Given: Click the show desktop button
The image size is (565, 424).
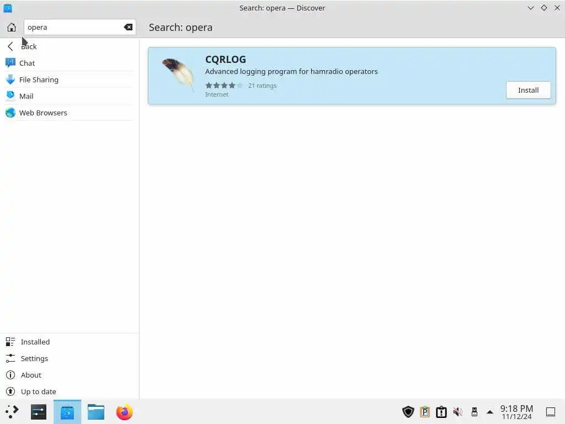Looking at the screenshot, I should coord(551,412).
